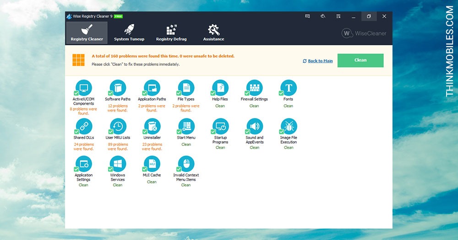Click '12 problems were found' under Software Paths
Viewport: 458px width, 240px height.
pos(118,108)
